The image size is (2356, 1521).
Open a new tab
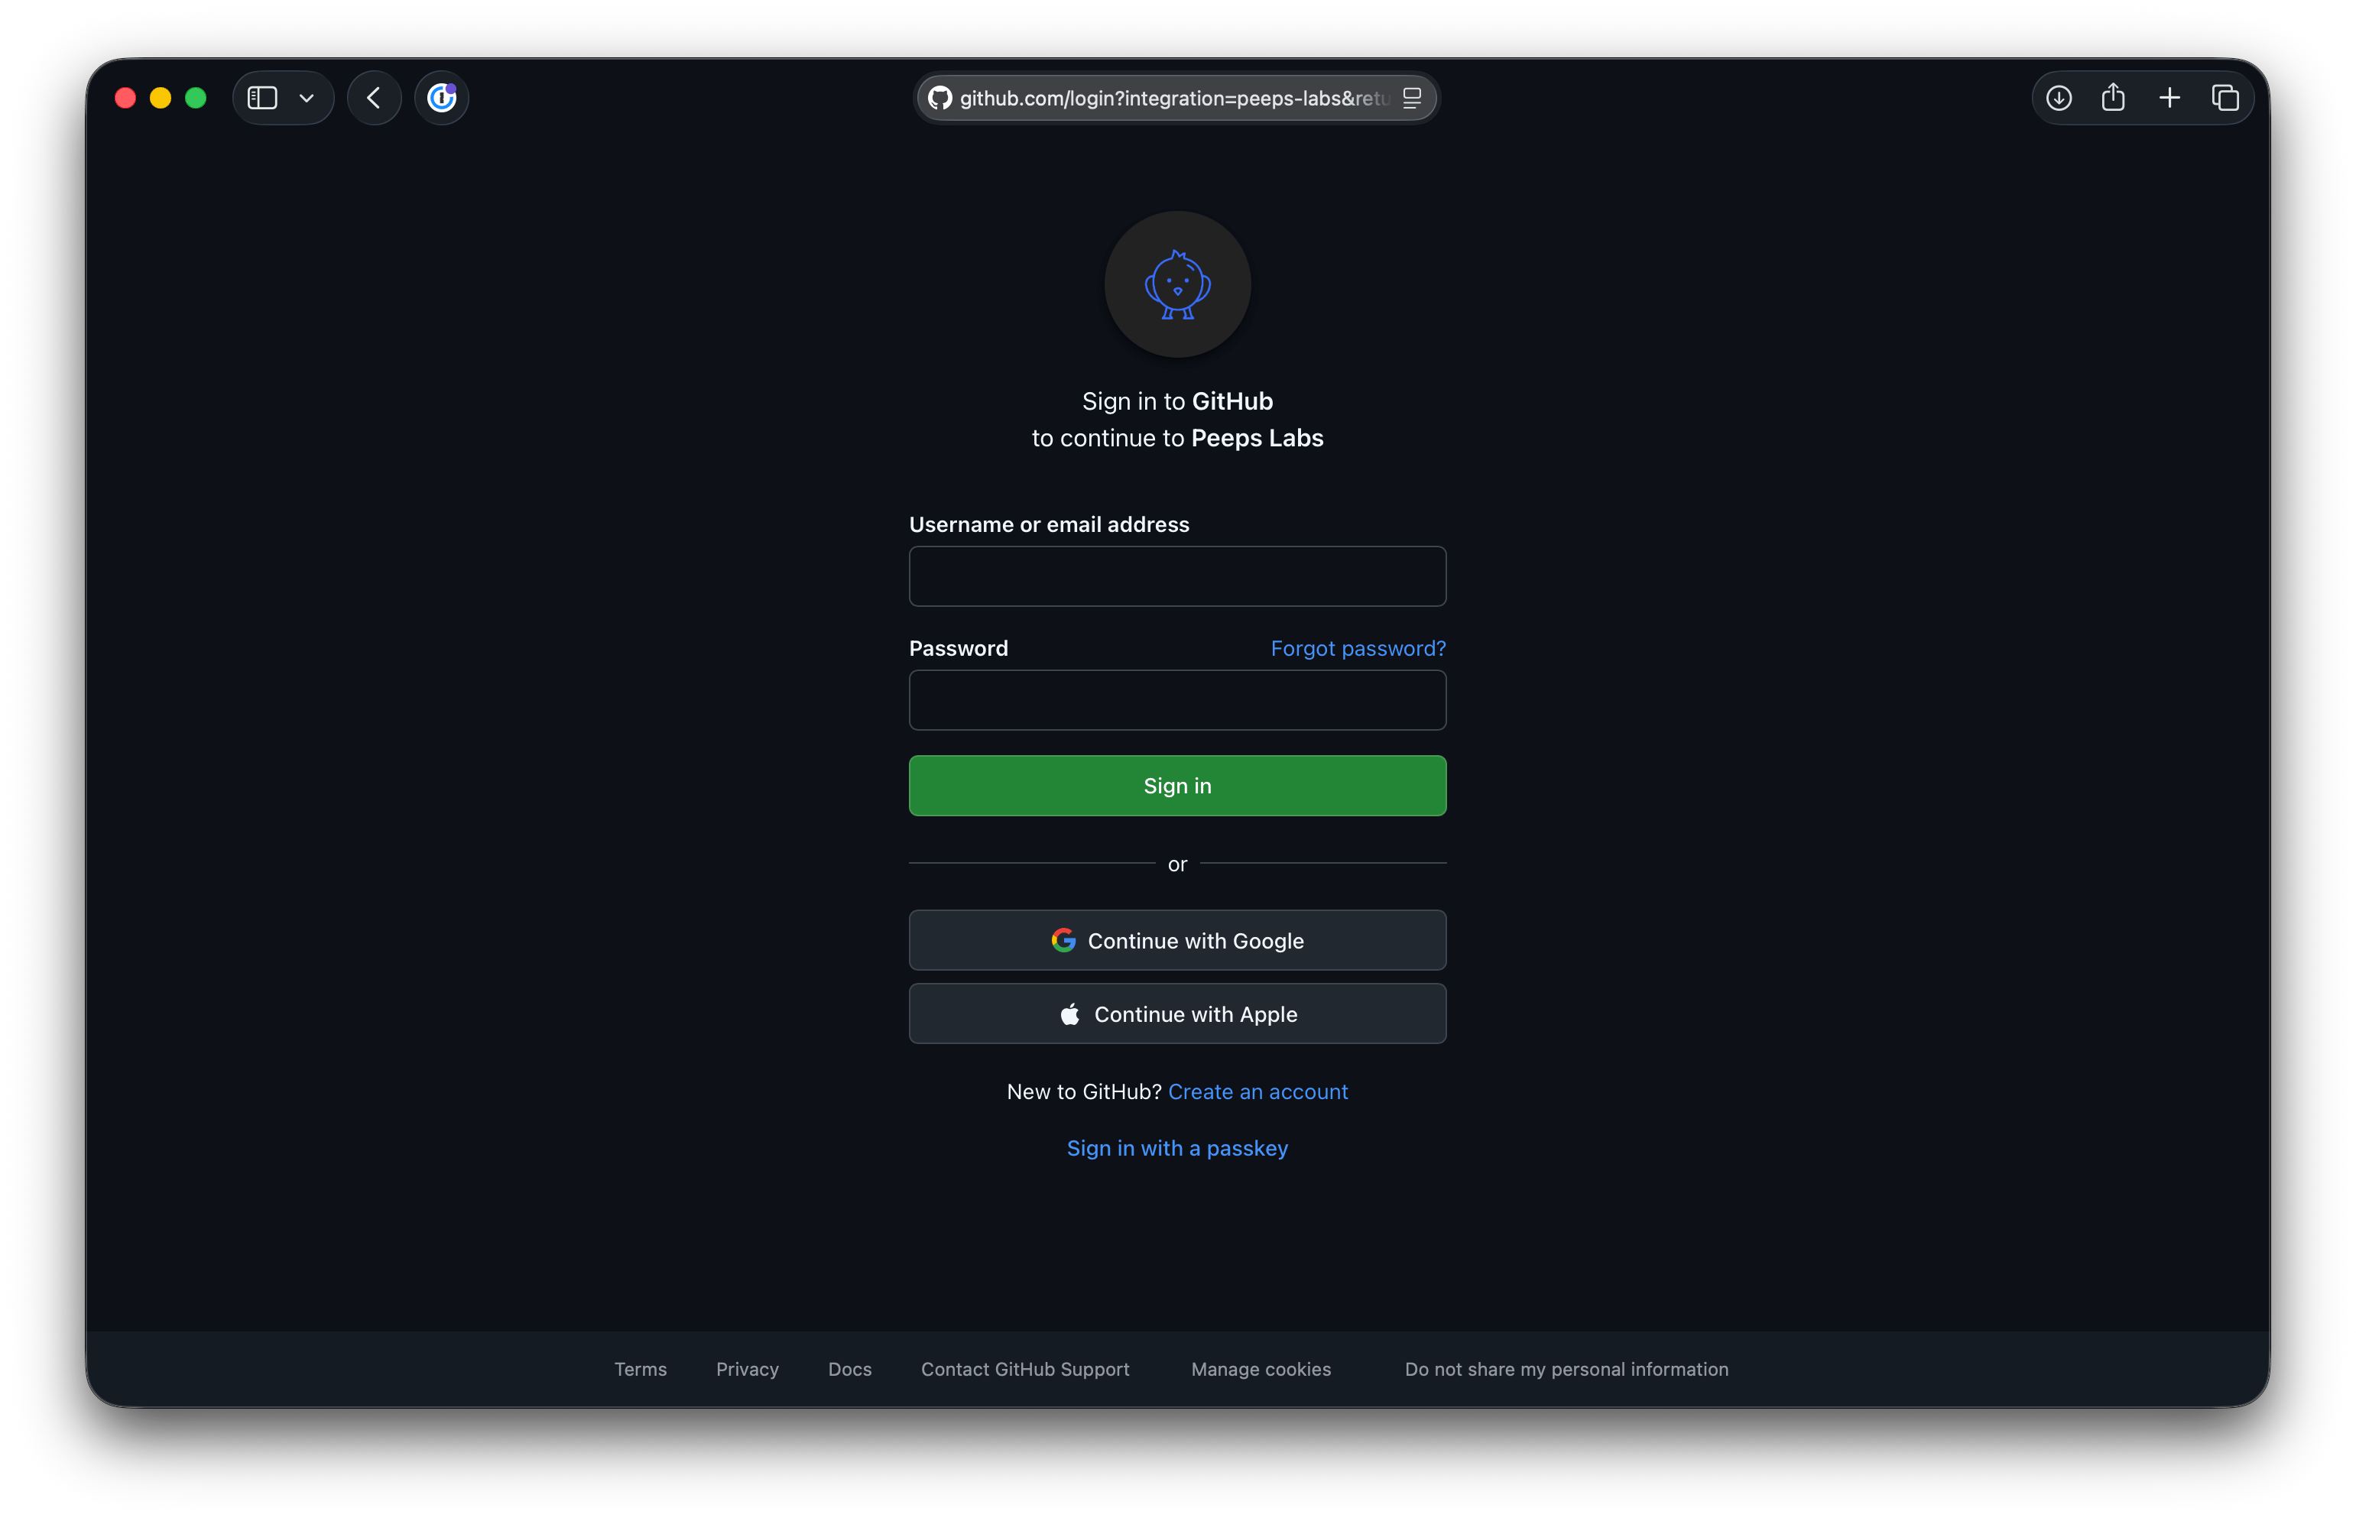pos(2169,98)
